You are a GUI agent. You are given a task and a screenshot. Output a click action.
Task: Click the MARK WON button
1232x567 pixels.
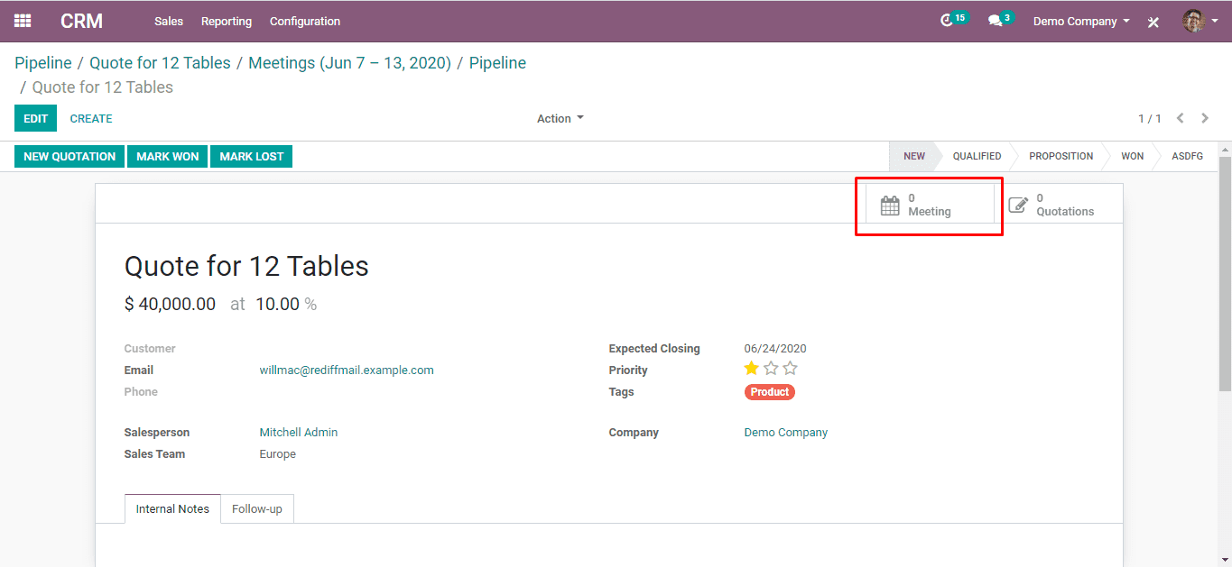pos(168,156)
